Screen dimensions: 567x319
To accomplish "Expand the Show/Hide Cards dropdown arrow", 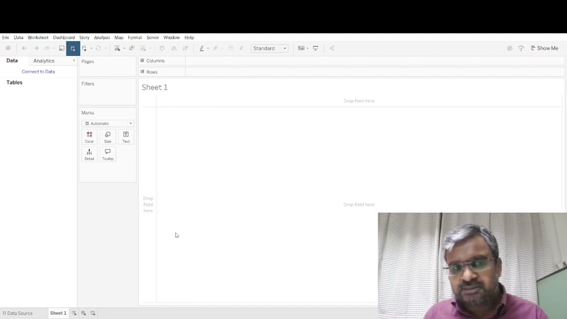I will [307, 48].
